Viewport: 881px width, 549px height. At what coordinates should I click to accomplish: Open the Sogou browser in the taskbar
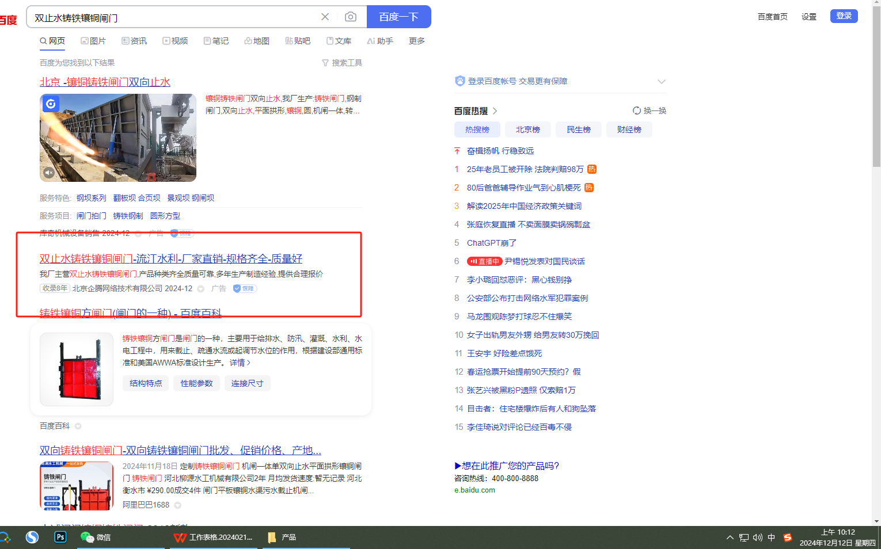click(32, 537)
